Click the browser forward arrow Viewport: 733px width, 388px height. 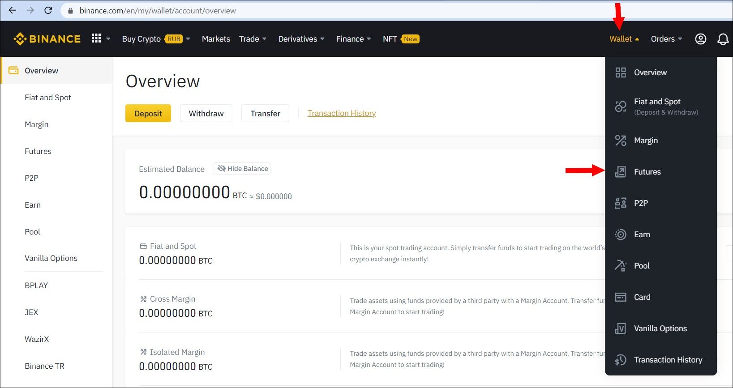(30, 10)
